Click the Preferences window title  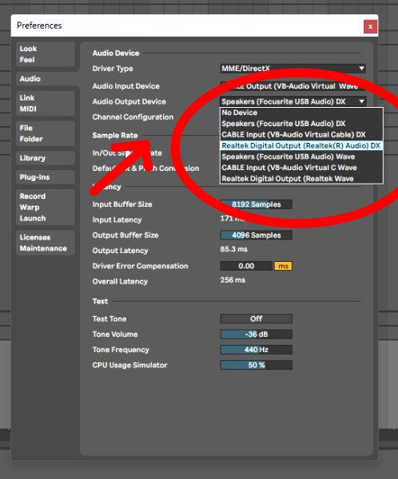click(x=39, y=26)
